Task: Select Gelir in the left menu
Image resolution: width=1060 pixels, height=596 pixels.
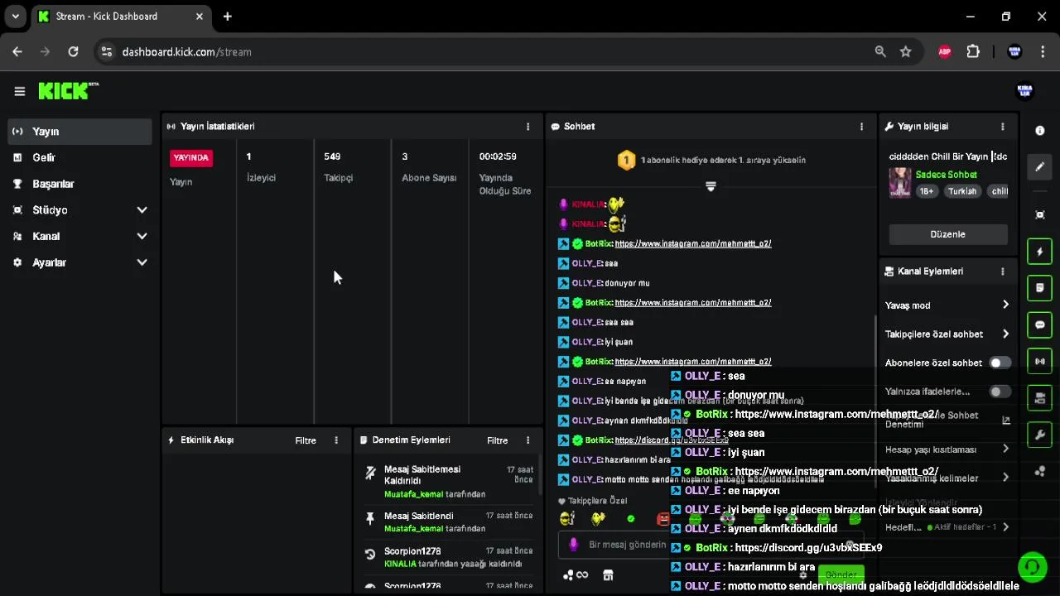Action: click(80, 157)
